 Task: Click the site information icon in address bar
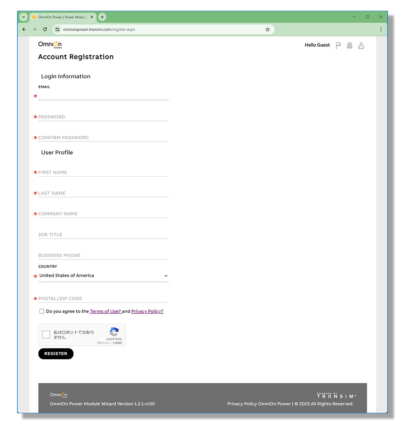[x=57, y=29]
